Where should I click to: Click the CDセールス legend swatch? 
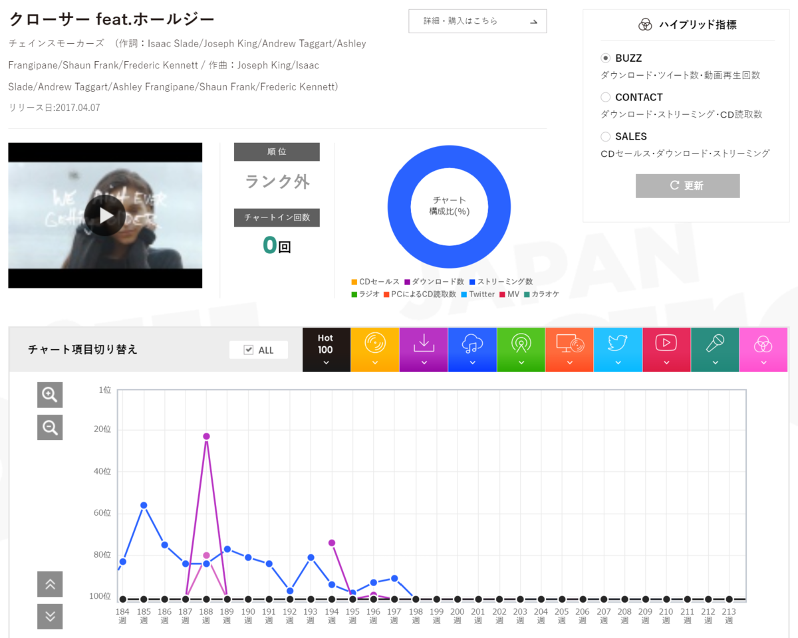(x=354, y=282)
